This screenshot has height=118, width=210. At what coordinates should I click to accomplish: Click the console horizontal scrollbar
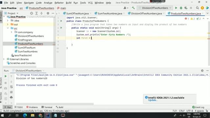(55, 104)
